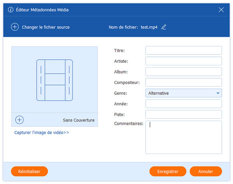This screenshot has width=233, height=184.
Task: Focus the Année input field
Action: [184, 104]
